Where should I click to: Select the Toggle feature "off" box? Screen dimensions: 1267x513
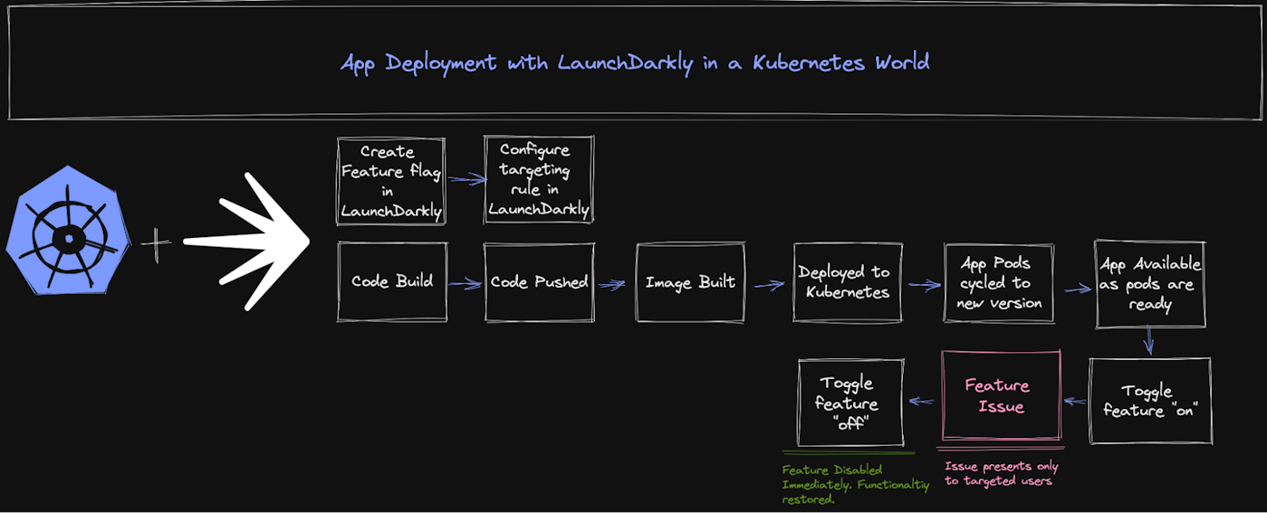[x=850, y=403]
